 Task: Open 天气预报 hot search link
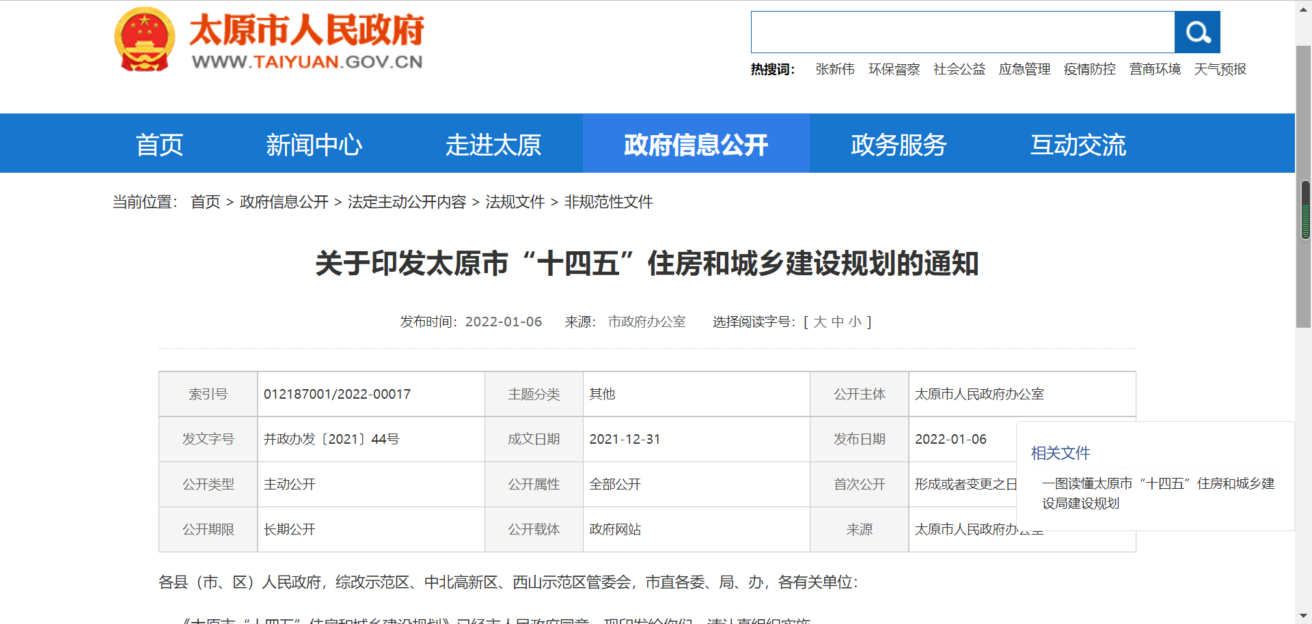(x=1220, y=70)
